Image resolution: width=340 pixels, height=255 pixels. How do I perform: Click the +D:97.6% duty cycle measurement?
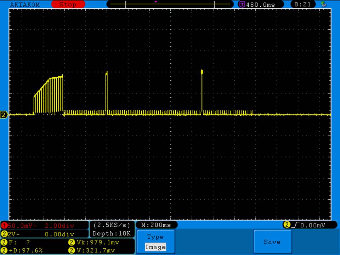[x=23, y=250]
